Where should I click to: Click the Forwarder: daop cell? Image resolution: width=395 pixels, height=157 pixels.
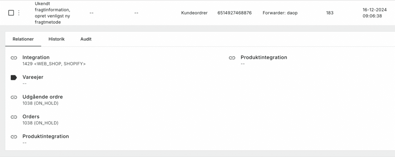280,13
